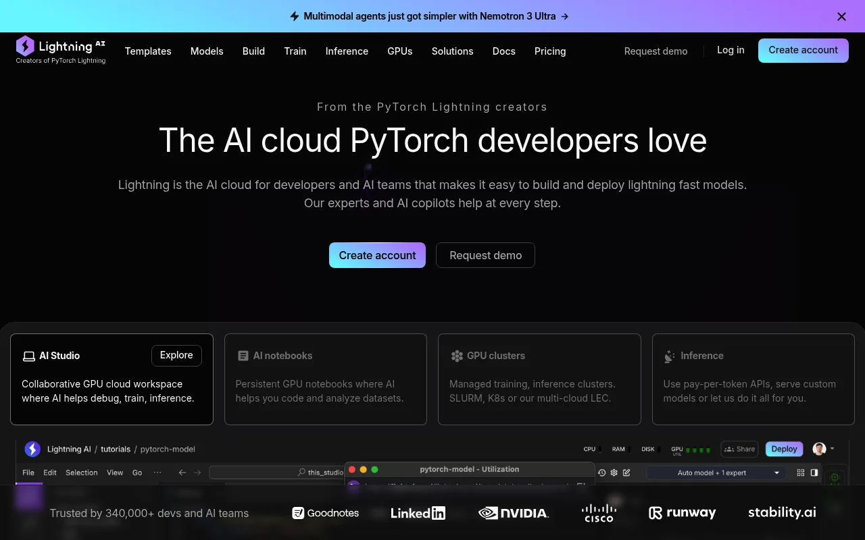
Task: Click the Share button in the studio
Action: (739, 449)
